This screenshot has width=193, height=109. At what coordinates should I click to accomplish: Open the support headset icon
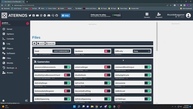53,15
